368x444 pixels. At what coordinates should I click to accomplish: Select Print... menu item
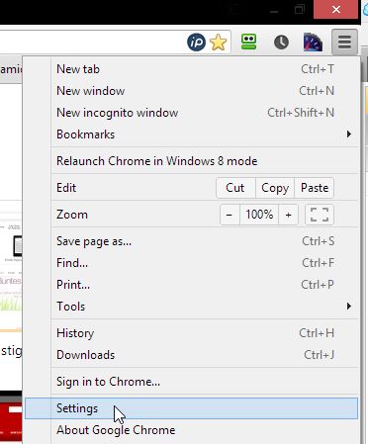(205, 285)
